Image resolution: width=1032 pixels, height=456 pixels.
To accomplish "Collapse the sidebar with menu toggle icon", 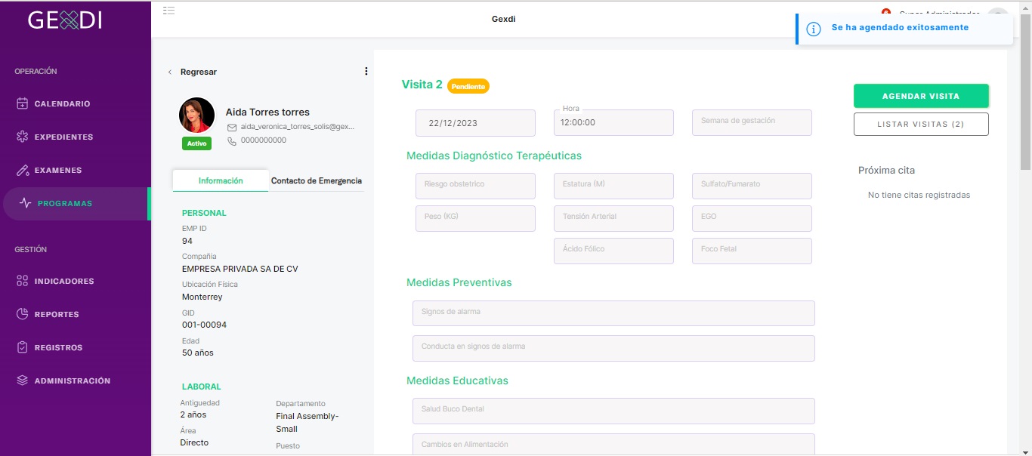I will [x=169, y=11].
